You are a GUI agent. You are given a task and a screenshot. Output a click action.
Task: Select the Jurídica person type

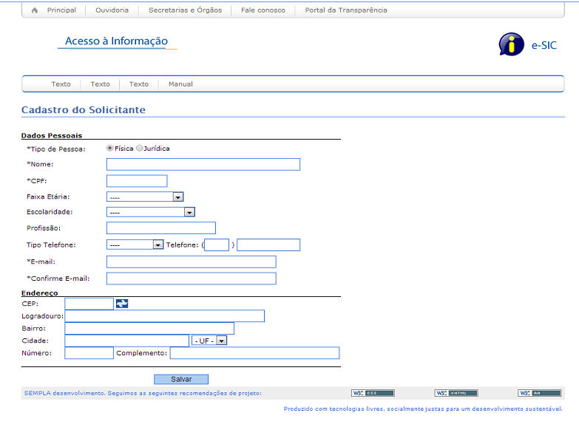(140, 148)
